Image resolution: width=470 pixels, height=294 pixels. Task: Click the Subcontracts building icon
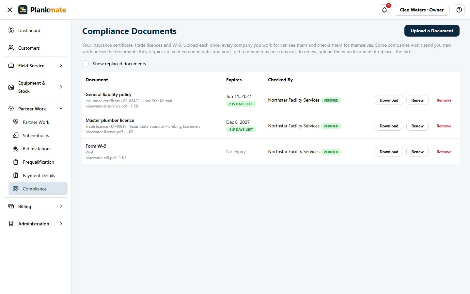pyautogui.click(x=16, y=136)
